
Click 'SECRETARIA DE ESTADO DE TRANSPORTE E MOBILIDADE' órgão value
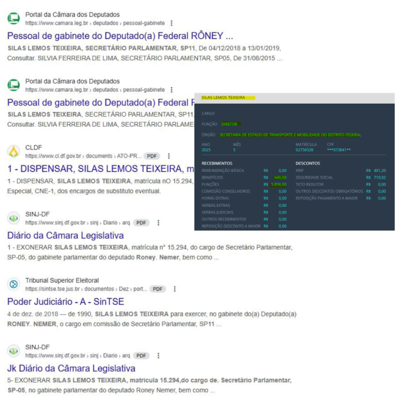(x=290, y=135)
